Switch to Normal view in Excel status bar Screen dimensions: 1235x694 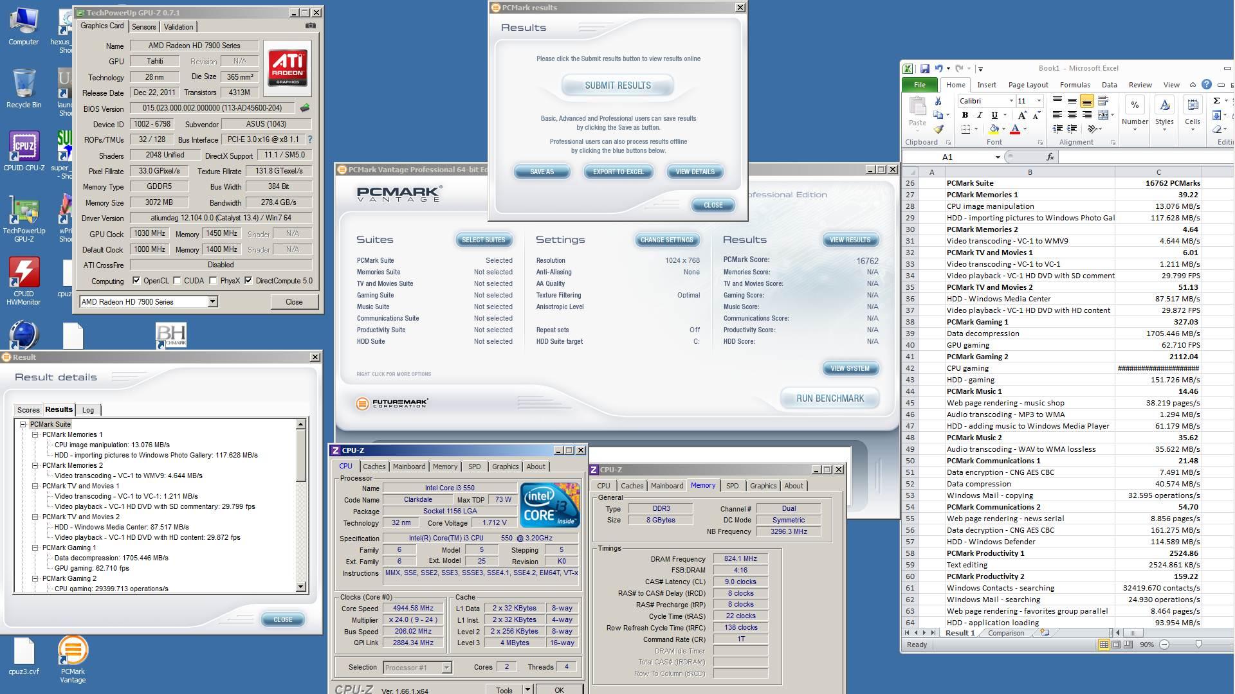1104,645
